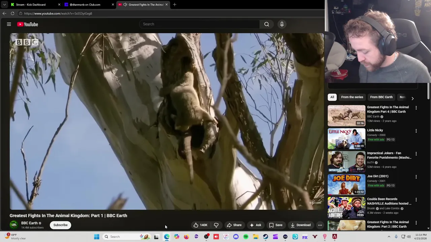
Task: Open browser tab list dropdown
Action: coord(4,5)
